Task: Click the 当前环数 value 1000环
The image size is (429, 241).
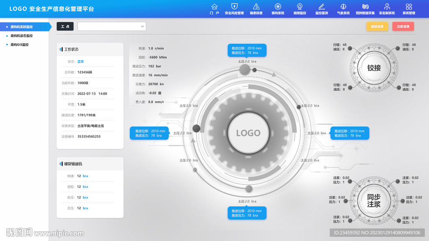Action: coord(83,83)
